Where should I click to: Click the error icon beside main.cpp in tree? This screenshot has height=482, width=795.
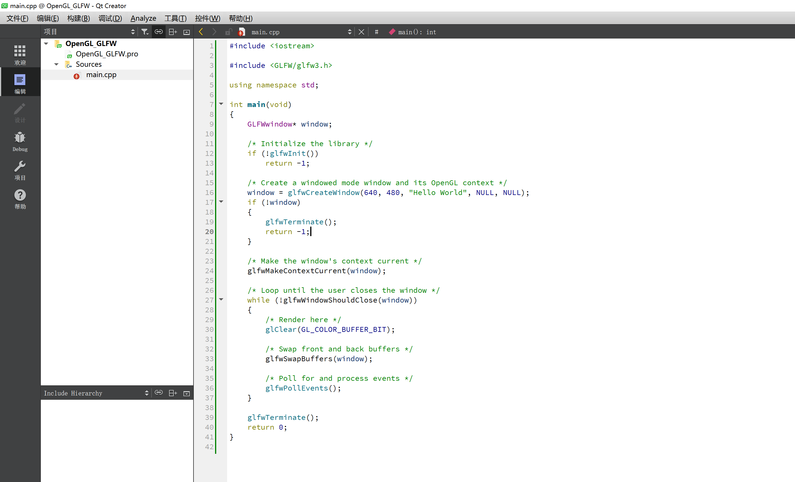coord(76,76)
